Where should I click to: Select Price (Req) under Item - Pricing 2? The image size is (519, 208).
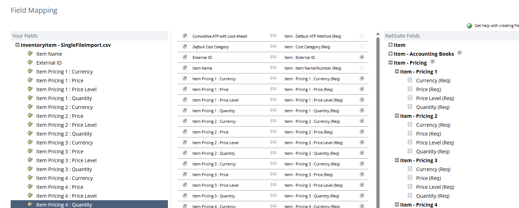(428, 134)
